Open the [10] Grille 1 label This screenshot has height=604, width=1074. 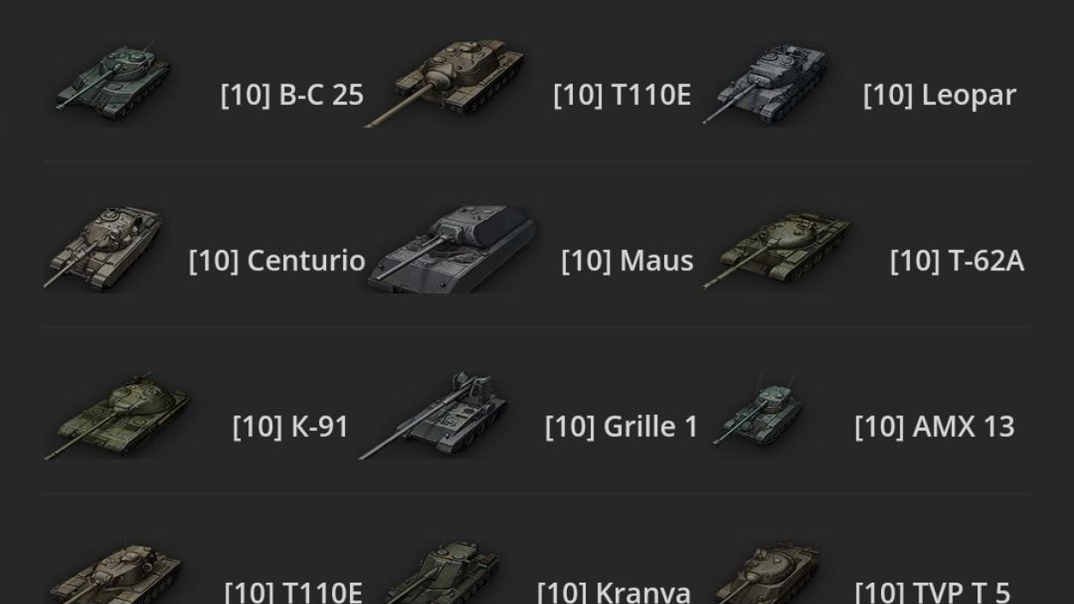[622, 426]
